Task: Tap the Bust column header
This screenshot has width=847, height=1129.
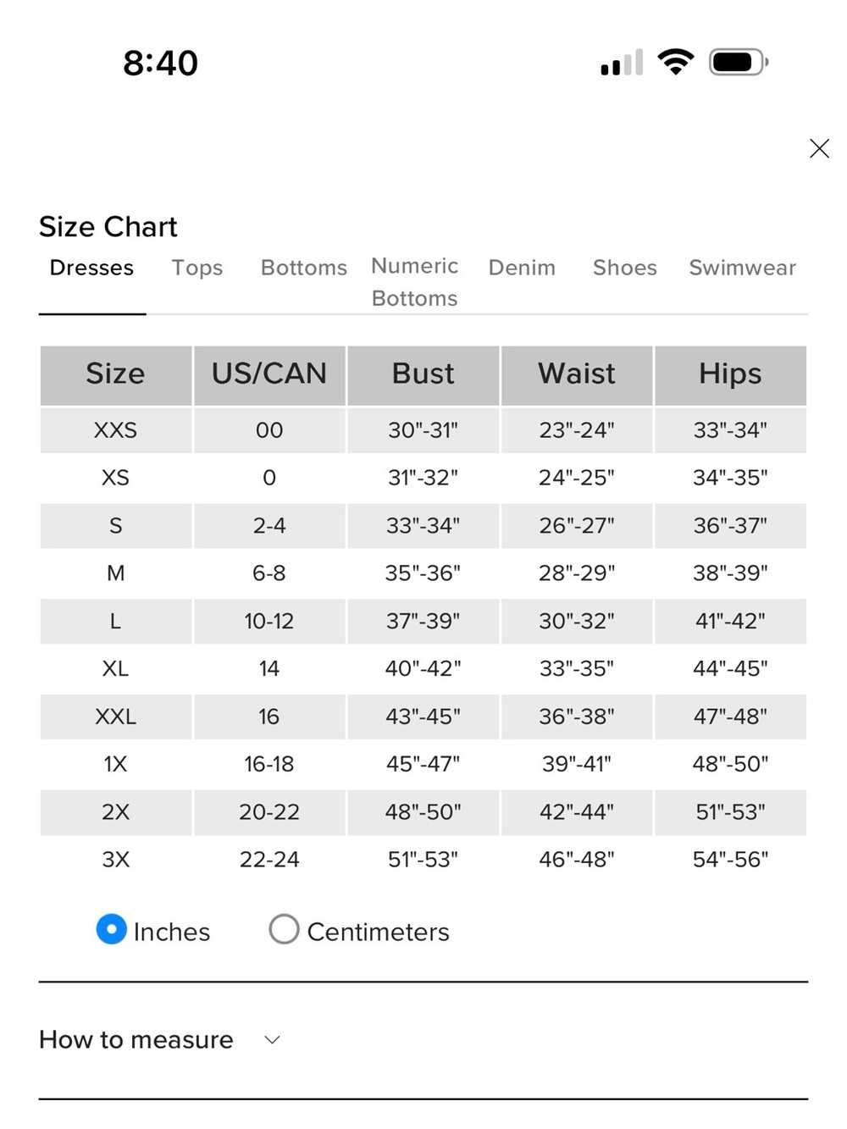Action: [423, 374]
